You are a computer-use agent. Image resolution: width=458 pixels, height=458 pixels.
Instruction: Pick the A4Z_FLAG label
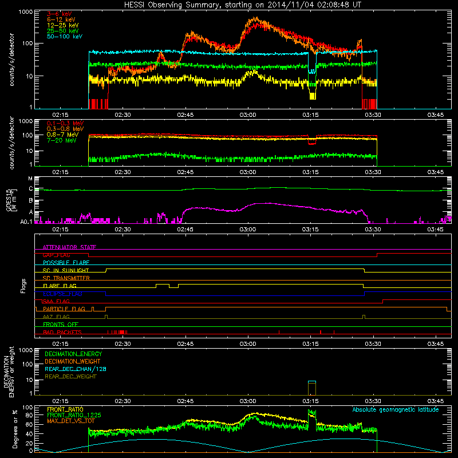[56, 317]
